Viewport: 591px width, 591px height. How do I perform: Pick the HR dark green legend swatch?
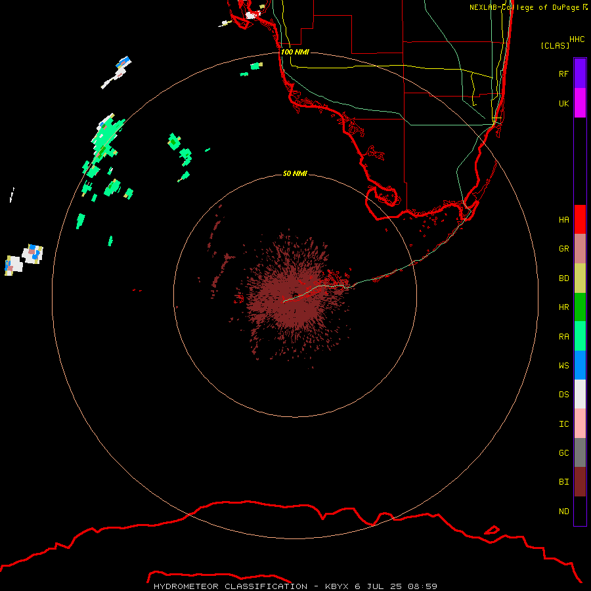pyautogui.click(x=580, y=307)
